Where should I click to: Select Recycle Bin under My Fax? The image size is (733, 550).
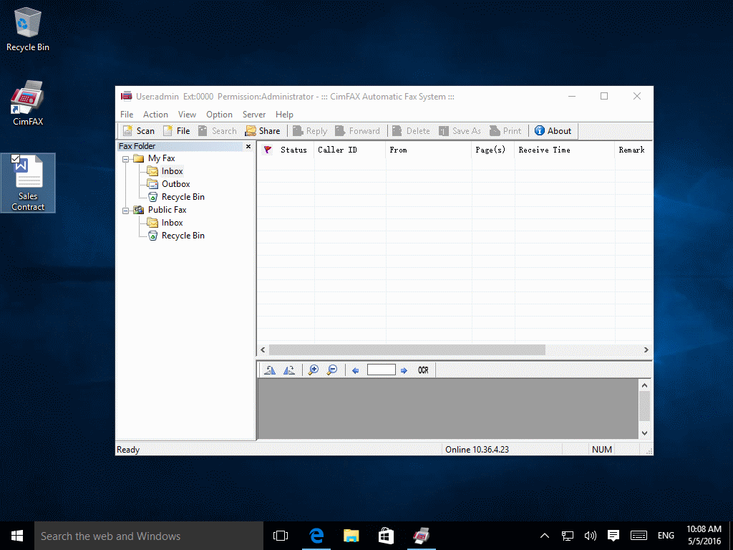183,197
